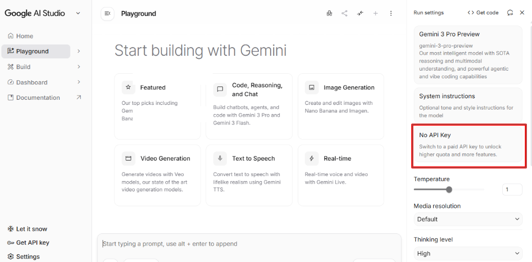The height and width of the screenshot is (262, 532).
Task: Expand the Build submenu chevron
Action: (x=79, y=67)
